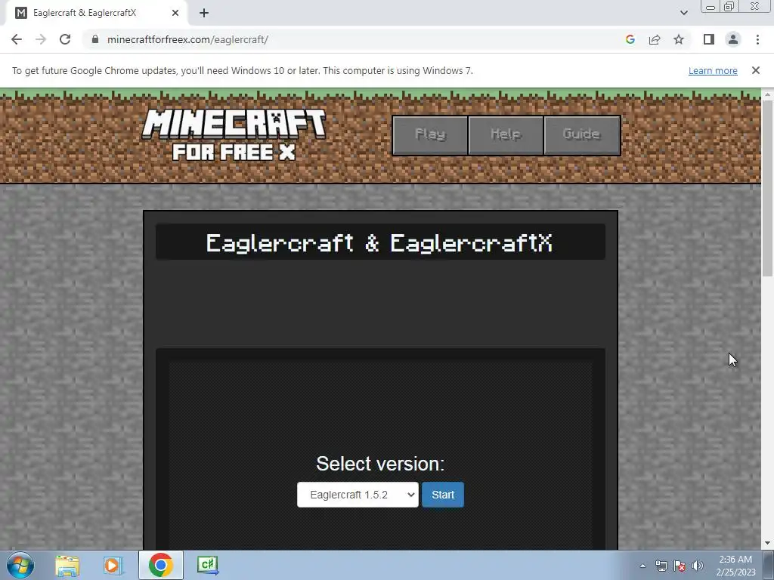This screenshot has height=580, width=774.
Task: Dismiss the Chrome update notification bar
Action: click(756, 70)
